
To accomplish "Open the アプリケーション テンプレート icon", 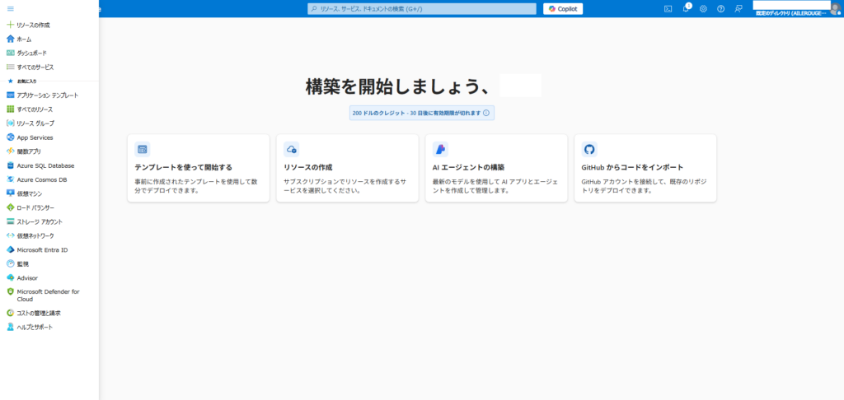I will pyautogui.click(x=10, y=95).
